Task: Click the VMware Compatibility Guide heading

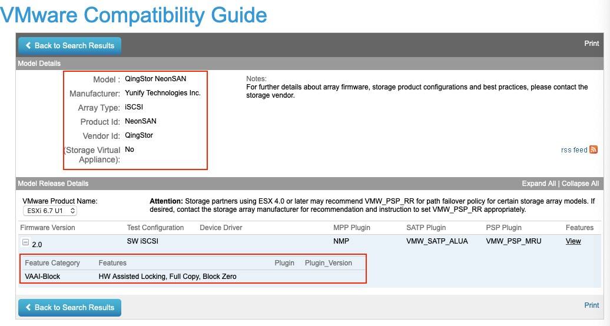Action: pyautogui.click(x=134, y=15)
